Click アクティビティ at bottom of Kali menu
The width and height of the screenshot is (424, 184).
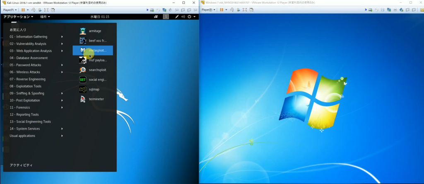[x=21, y=165]
